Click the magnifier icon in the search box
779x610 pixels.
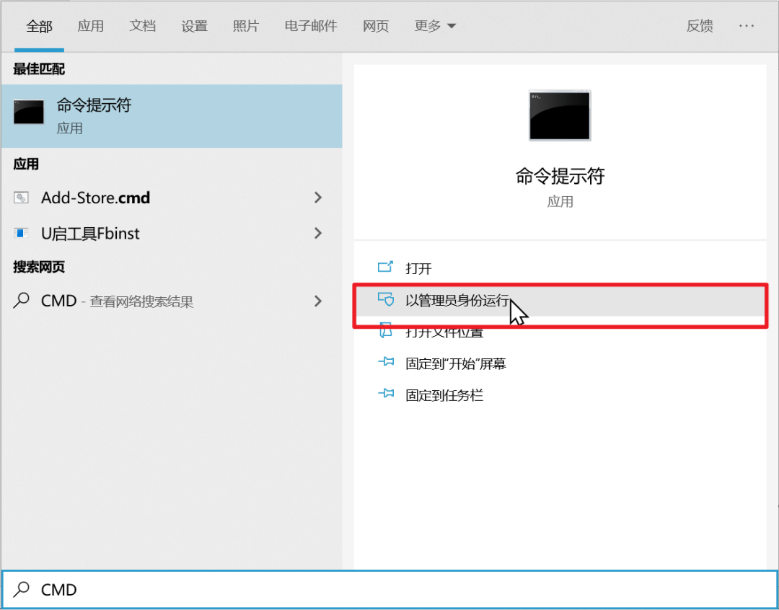[19, 590]
